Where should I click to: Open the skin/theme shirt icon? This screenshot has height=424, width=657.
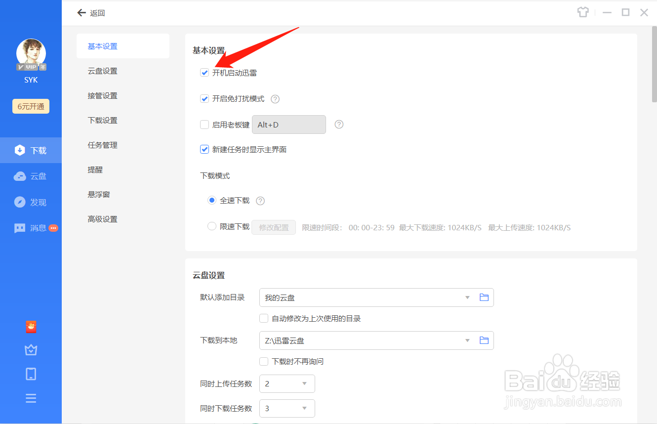tap(583, 12)
